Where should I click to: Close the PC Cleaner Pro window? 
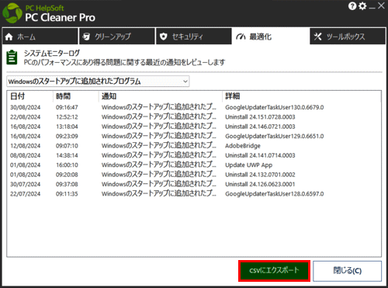[x=381, y=5]
